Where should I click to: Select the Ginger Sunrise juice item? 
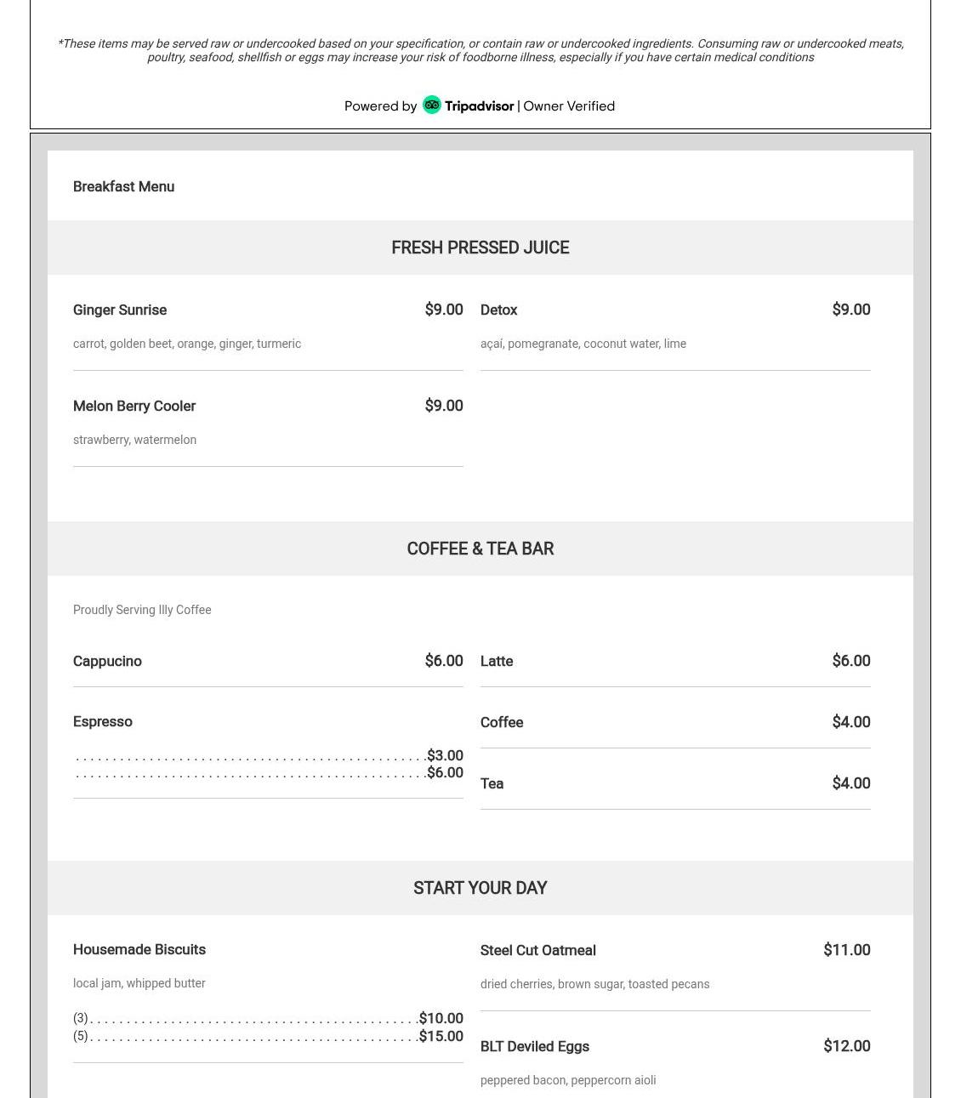pyautogui.click(x=120, y=310)
